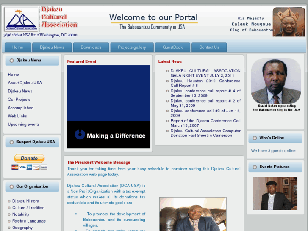Open Report of Djakeu Conference Call March 18, 2007
Screen dimensions: 308x231
tap(205, 123)
